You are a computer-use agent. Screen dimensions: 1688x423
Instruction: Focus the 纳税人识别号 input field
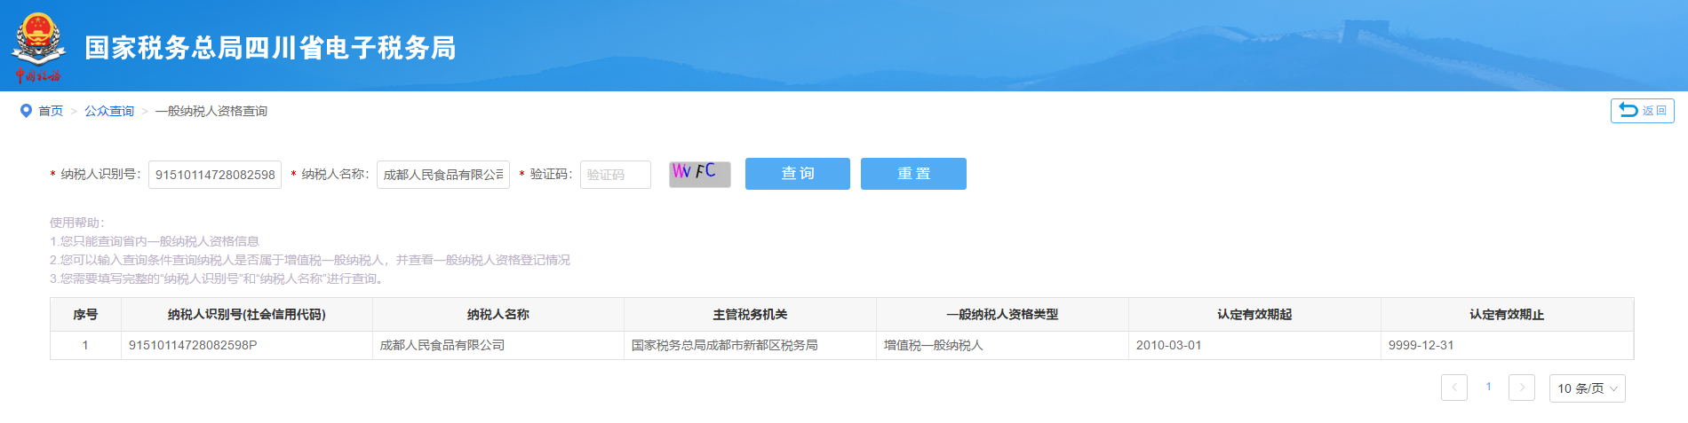point(214,175)
